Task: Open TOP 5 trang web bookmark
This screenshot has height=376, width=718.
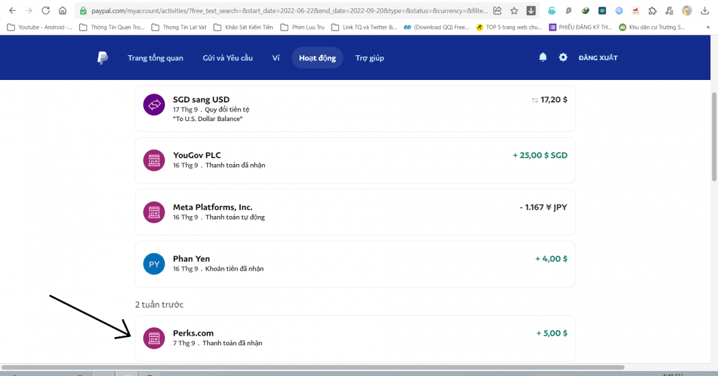Action: 509,27
